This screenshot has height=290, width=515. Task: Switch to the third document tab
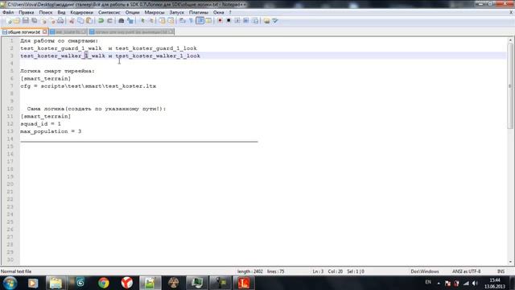131,32
